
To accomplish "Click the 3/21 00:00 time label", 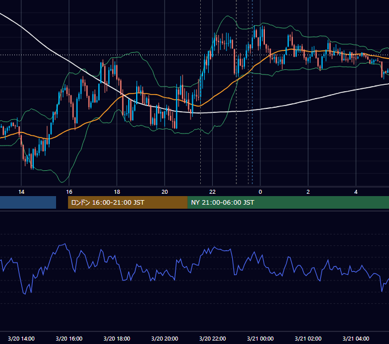I will [260, 338].
